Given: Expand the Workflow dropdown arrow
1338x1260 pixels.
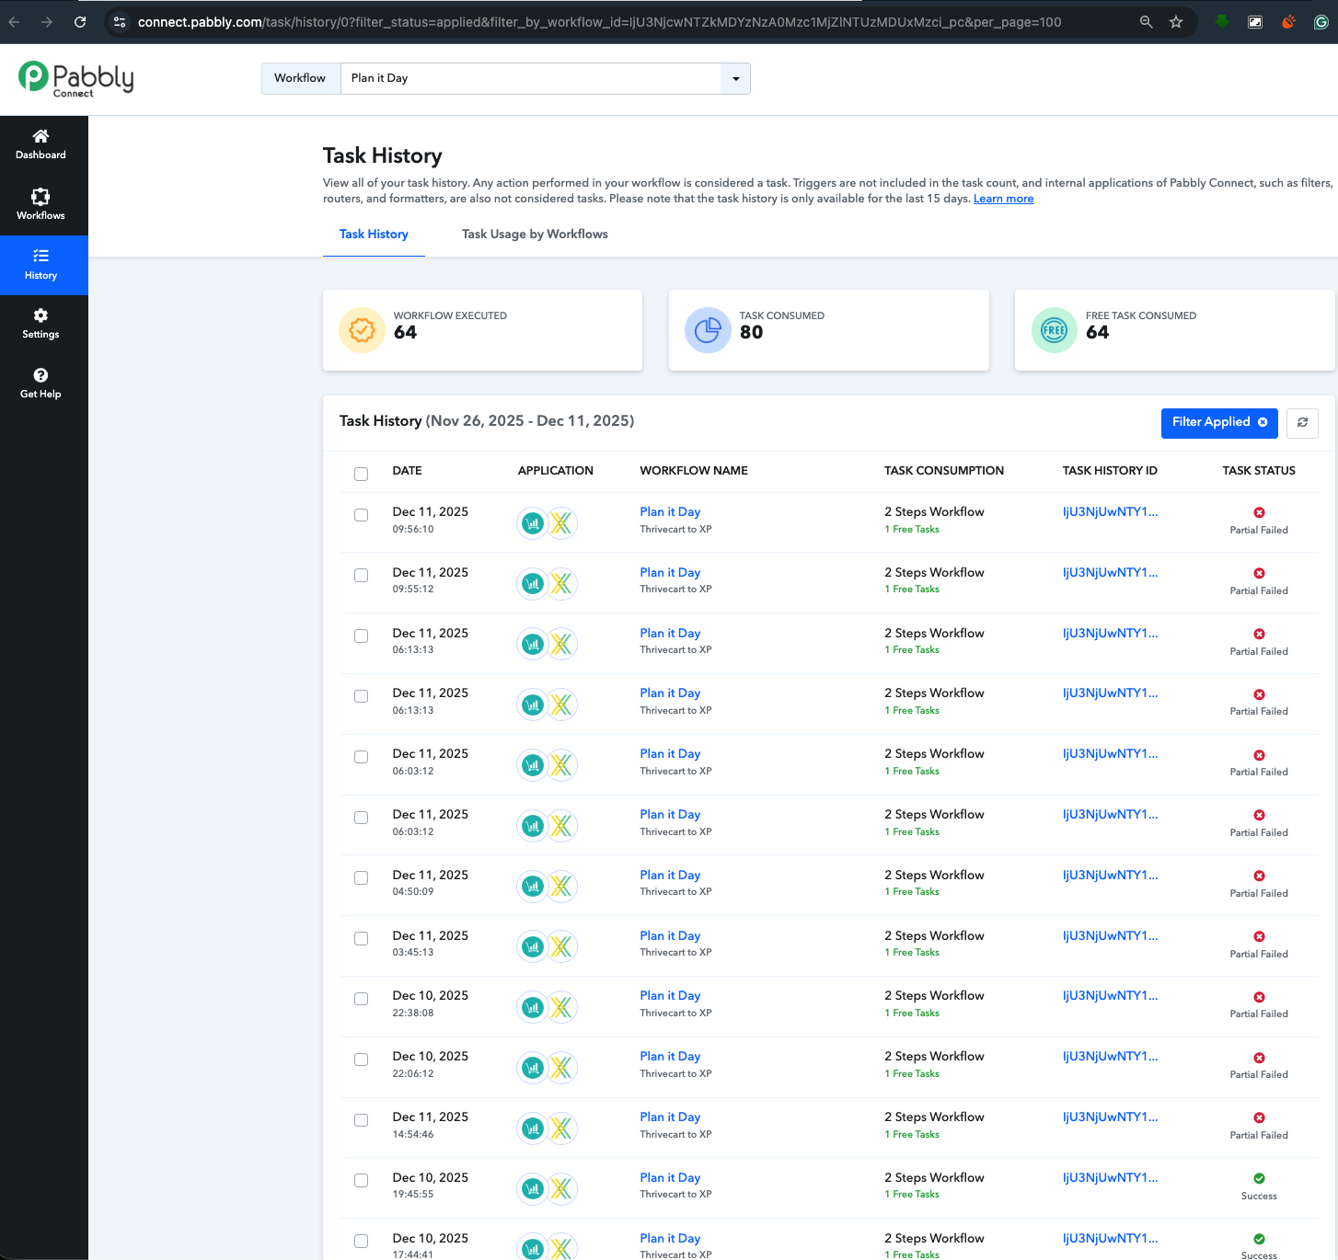Looking at the screenshot, I should (735, 79).
